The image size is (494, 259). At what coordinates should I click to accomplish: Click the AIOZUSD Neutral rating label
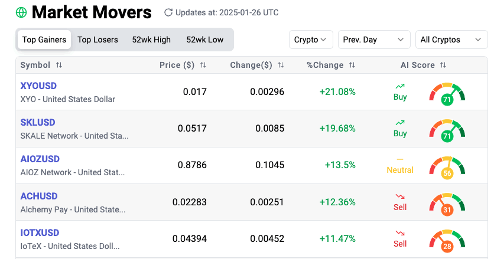coord(400,170)
